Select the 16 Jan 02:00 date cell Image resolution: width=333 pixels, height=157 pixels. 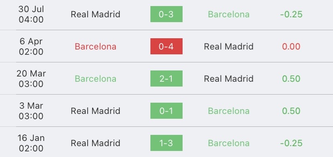tap(31, 143)
